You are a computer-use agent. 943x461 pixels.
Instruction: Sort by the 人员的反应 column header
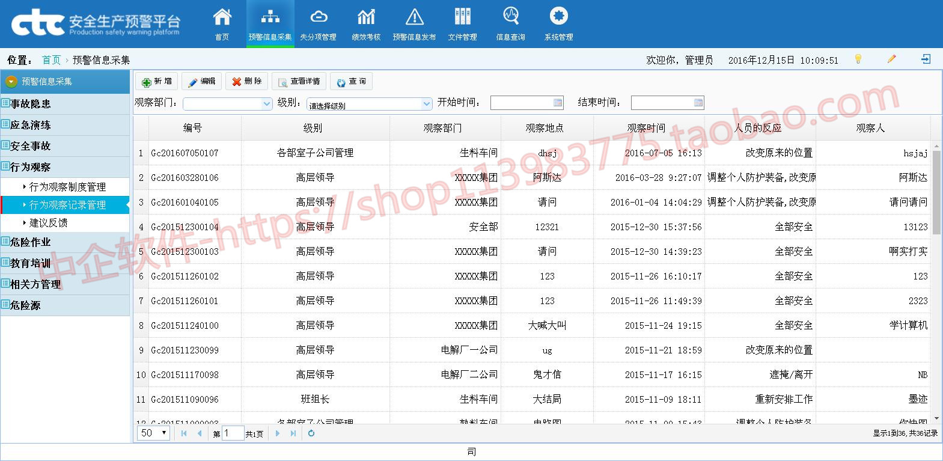[x=760, y=128]
